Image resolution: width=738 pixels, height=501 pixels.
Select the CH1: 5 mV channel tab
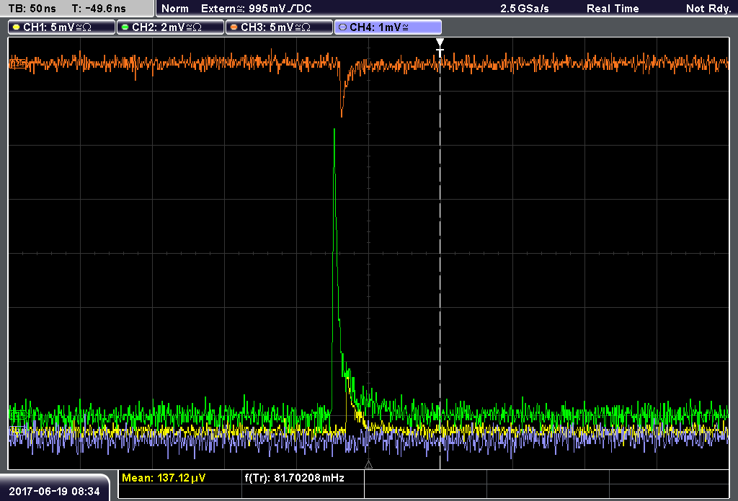point(62,27)
